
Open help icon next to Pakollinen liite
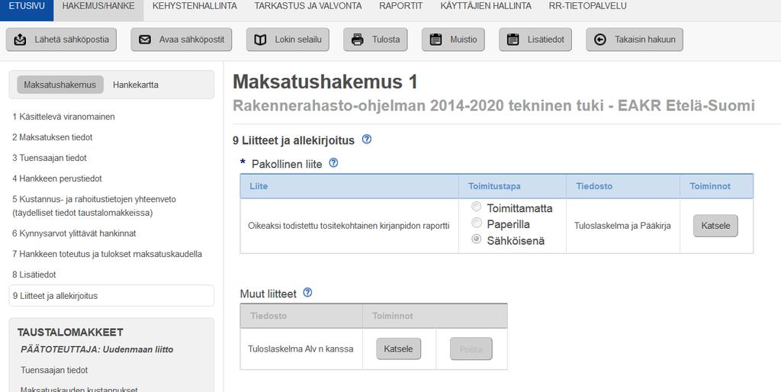coord(334,163)
